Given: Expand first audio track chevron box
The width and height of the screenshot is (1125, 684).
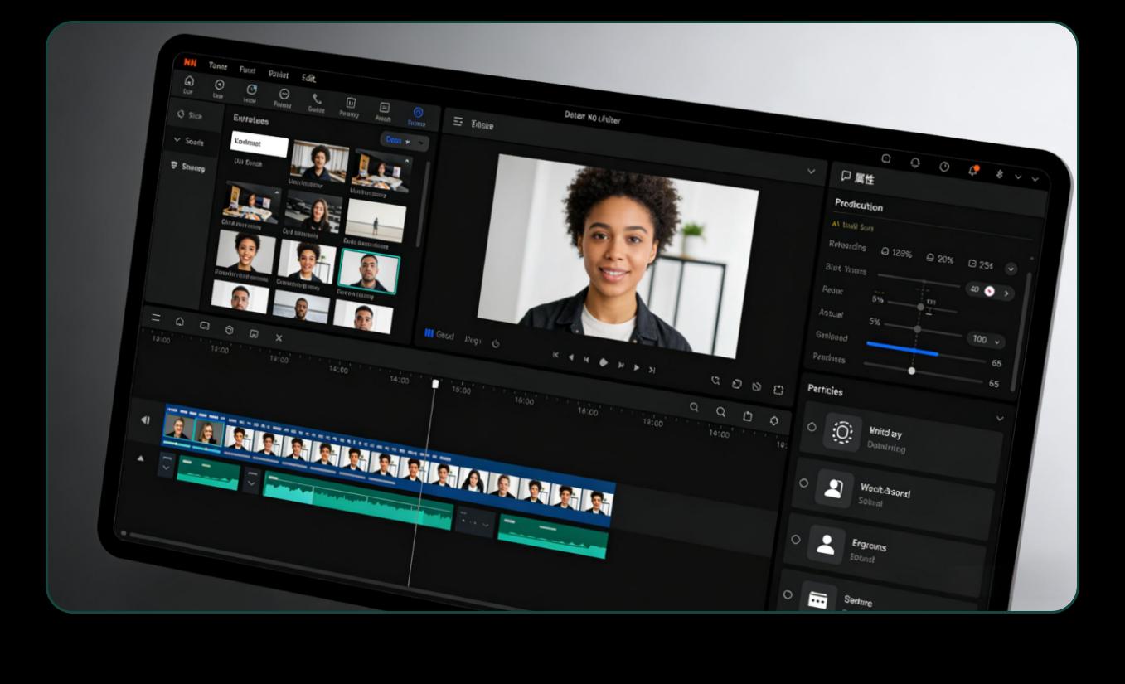Looking at the screenshot, I should click(167, 463).
